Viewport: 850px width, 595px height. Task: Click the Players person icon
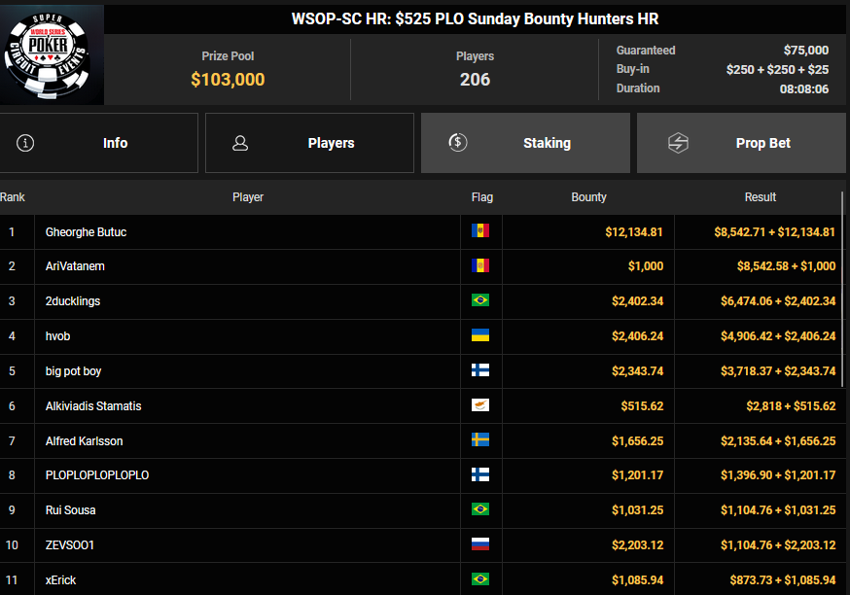[240, 143]
